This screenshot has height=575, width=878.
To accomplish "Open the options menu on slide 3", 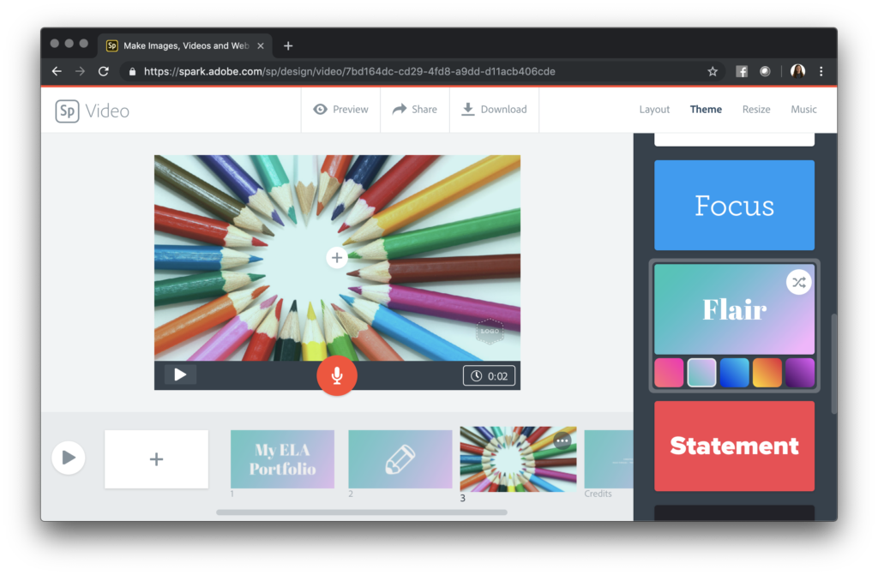I will tap(564, 440).
